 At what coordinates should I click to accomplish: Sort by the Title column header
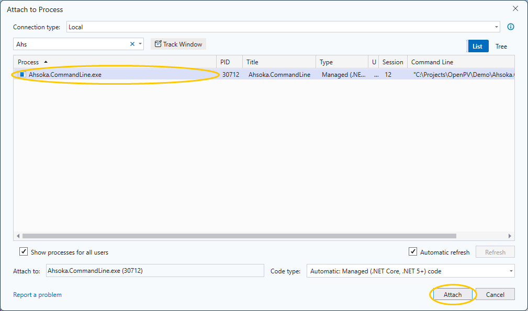pyautogui.click(x=279, y=62)
